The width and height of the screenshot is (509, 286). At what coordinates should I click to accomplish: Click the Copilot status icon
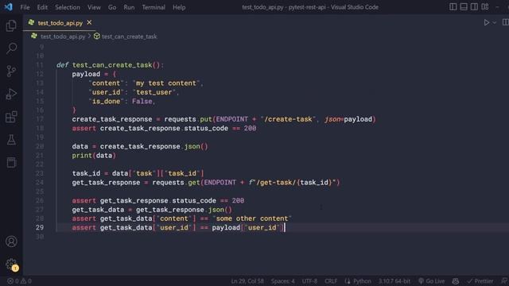pyautogui.click(x=456, y=281)
